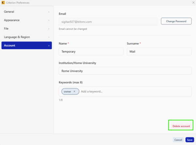Expand the File category arrow
The width and height of the screenshot is (196, 145).
pyautogui.click(x=49, y=29)
